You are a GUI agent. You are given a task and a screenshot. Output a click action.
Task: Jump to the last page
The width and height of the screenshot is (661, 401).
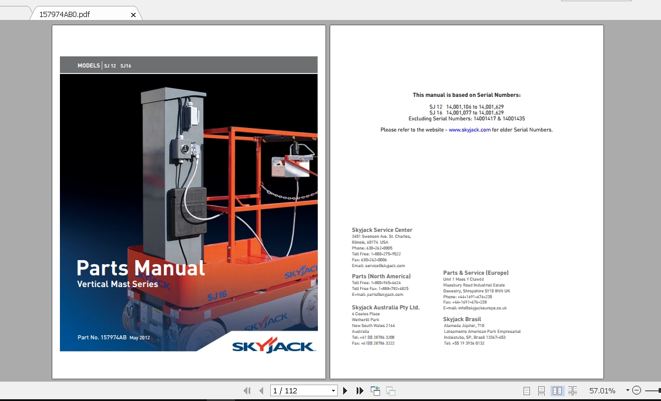click(360, 390)
